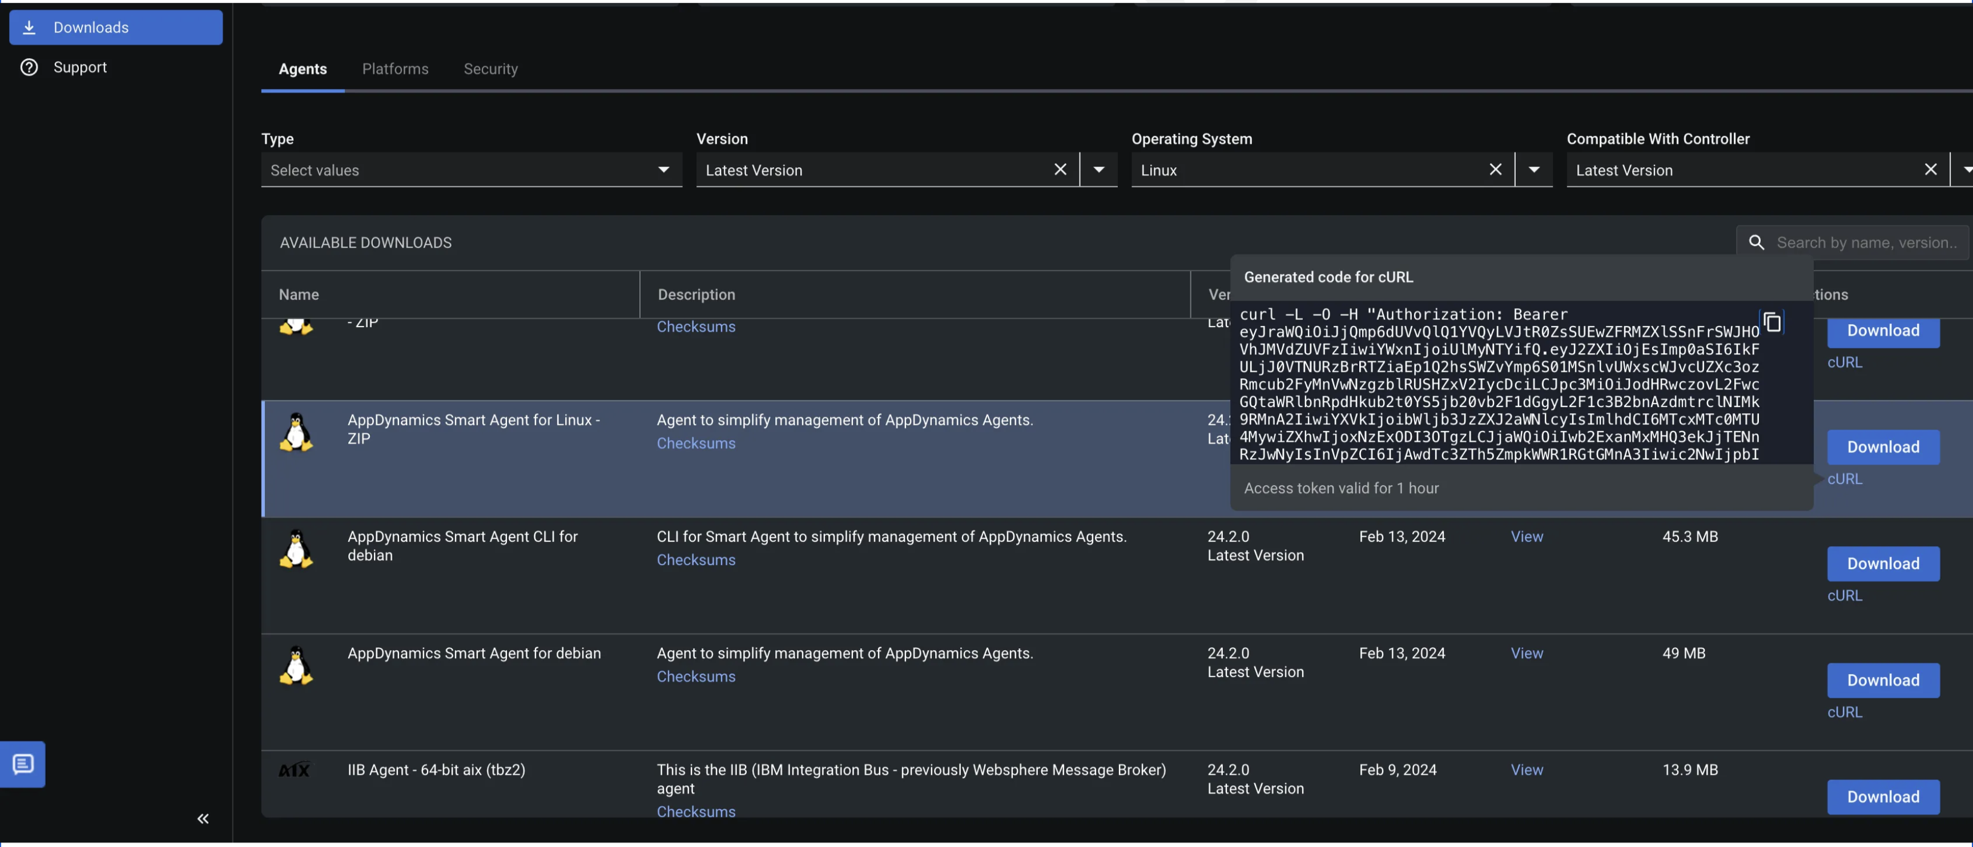Show cURL for Smart Agent for debian
Viewport: 1973px width, 847px height.
(x=1845, y=712)
